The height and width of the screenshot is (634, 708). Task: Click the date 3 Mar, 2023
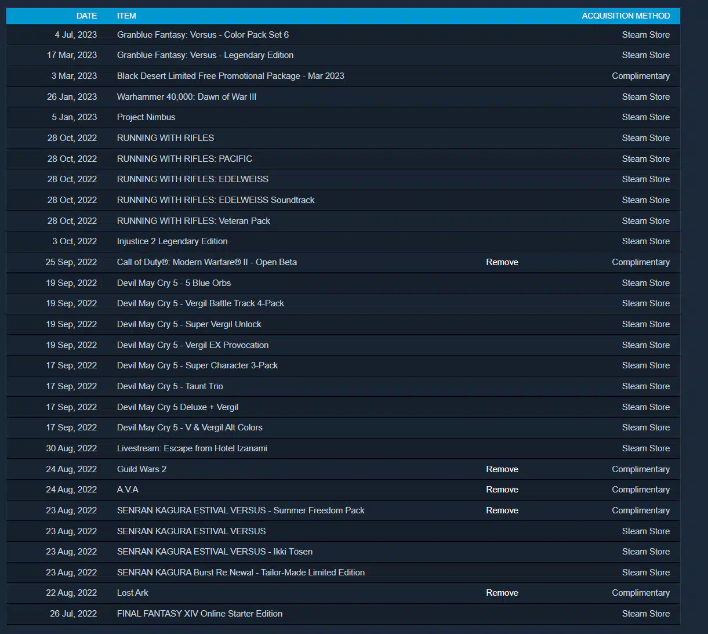coord(74,76)
